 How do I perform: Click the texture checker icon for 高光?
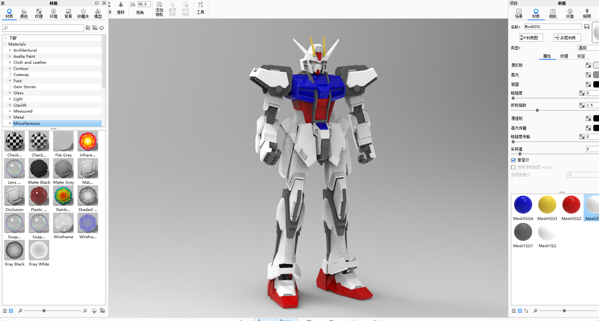588,75
